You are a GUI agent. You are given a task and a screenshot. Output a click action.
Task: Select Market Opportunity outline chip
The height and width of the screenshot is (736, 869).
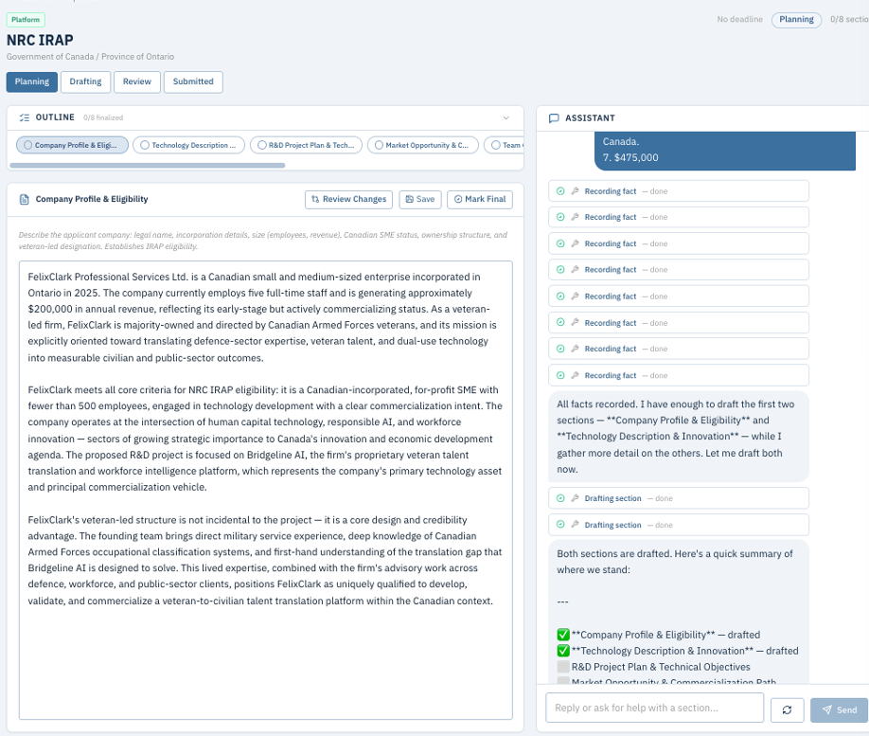423,145
